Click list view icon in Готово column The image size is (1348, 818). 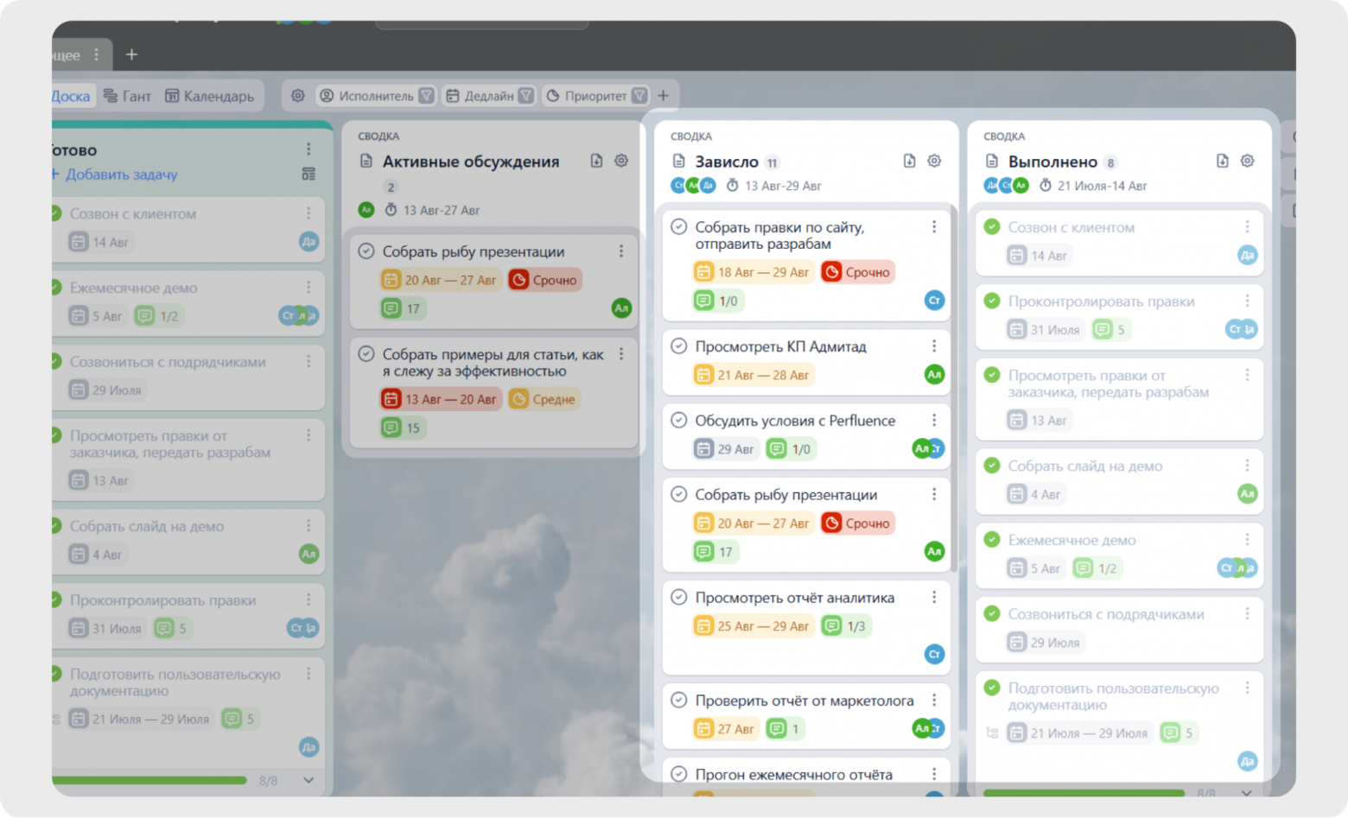coord(308,174)
